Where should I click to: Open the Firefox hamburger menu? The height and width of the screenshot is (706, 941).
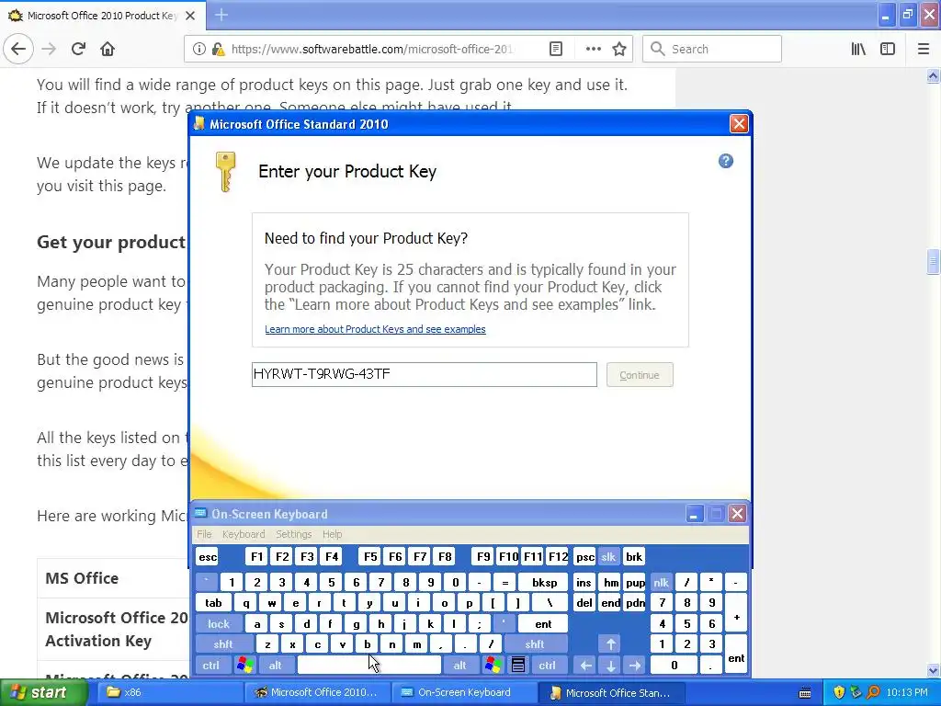click(923, 49)
